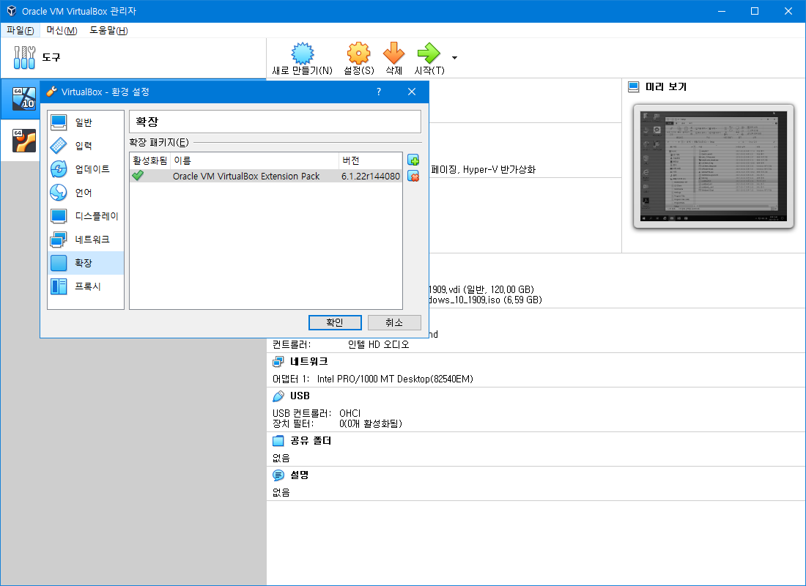
Task: Select the Windows 10 VM in the list
Action: coord(24,99)
